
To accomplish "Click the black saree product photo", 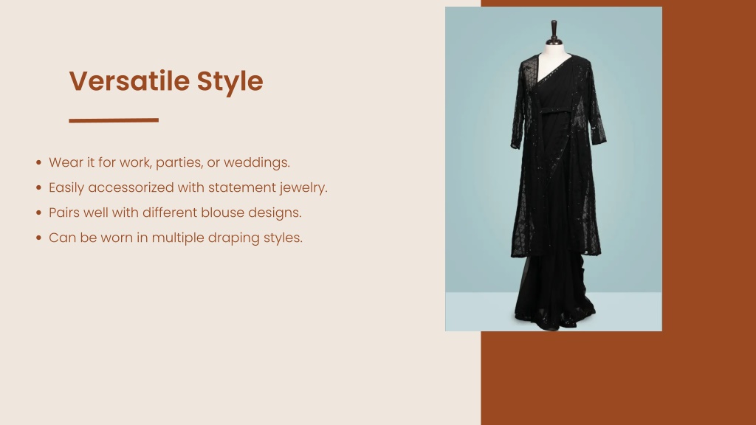I will 554,169.
